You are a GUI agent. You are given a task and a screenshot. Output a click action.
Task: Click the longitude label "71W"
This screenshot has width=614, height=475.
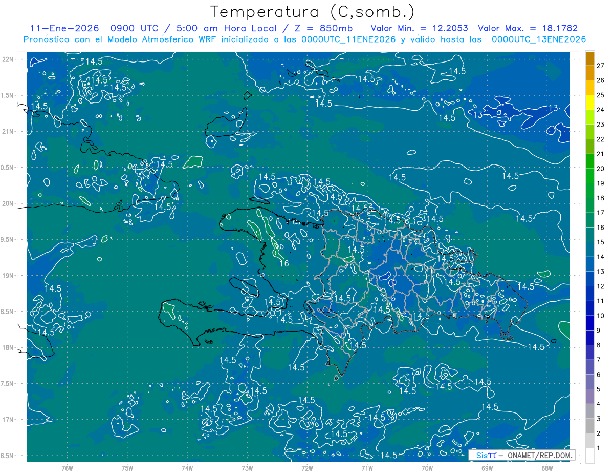367,468
